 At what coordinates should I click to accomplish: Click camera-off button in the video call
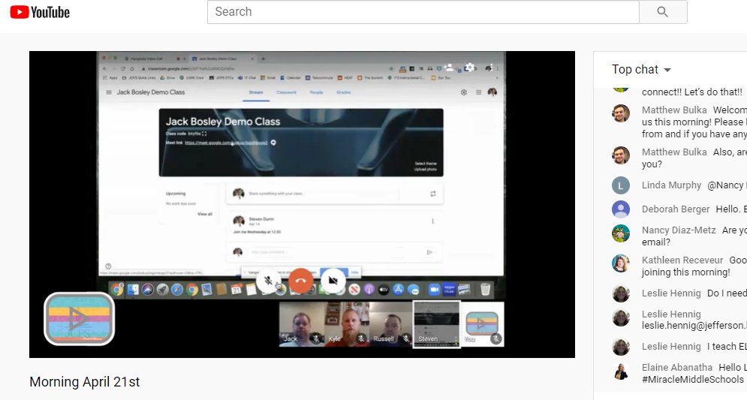coord(333,281)
